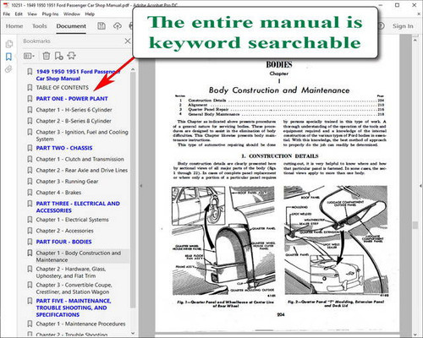Screen dimensions: 423x338
Task: Open Chapter 1 - Electrical Systems bookmark
Action: (x=72, y=220)
